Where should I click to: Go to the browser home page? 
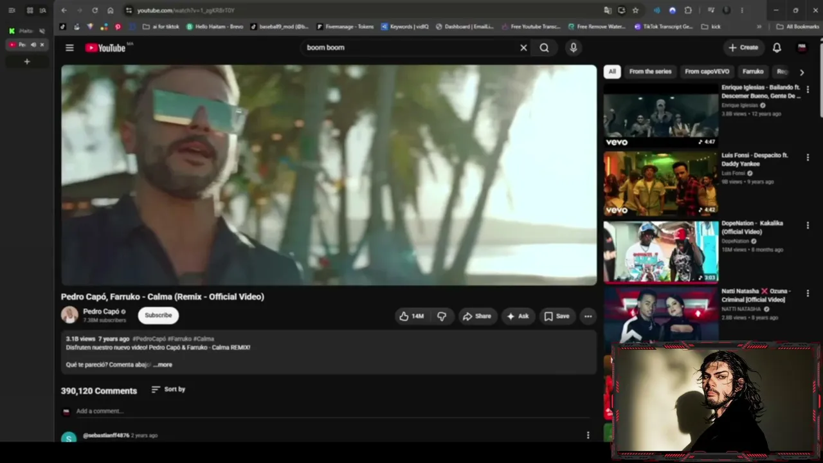click(x=111, y=10)
